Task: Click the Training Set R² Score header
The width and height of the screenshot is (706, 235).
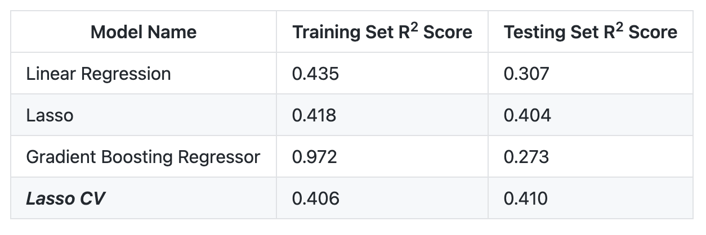Action: pos(382,32)
